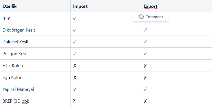Click the question mark in BREP Import

74,101
